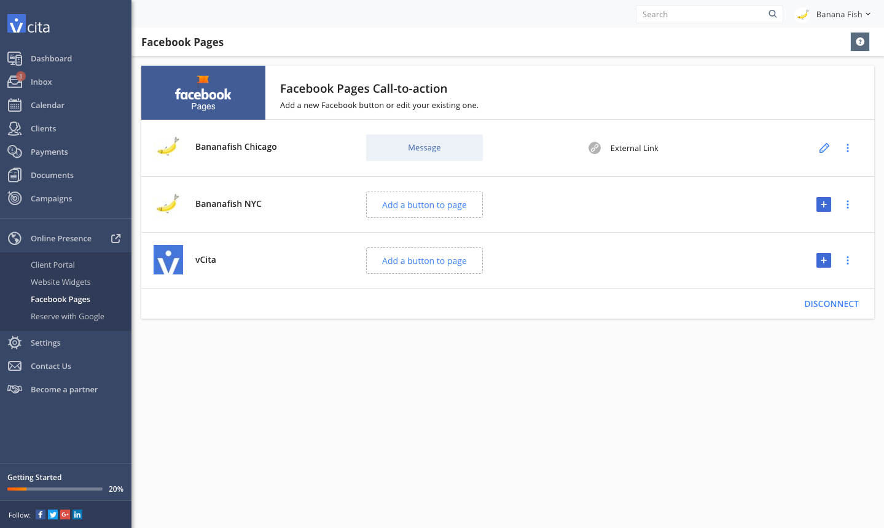Click the Banana Fish account avatar
Viewport: 884px width, 528px height.
[x=802, y=14]
